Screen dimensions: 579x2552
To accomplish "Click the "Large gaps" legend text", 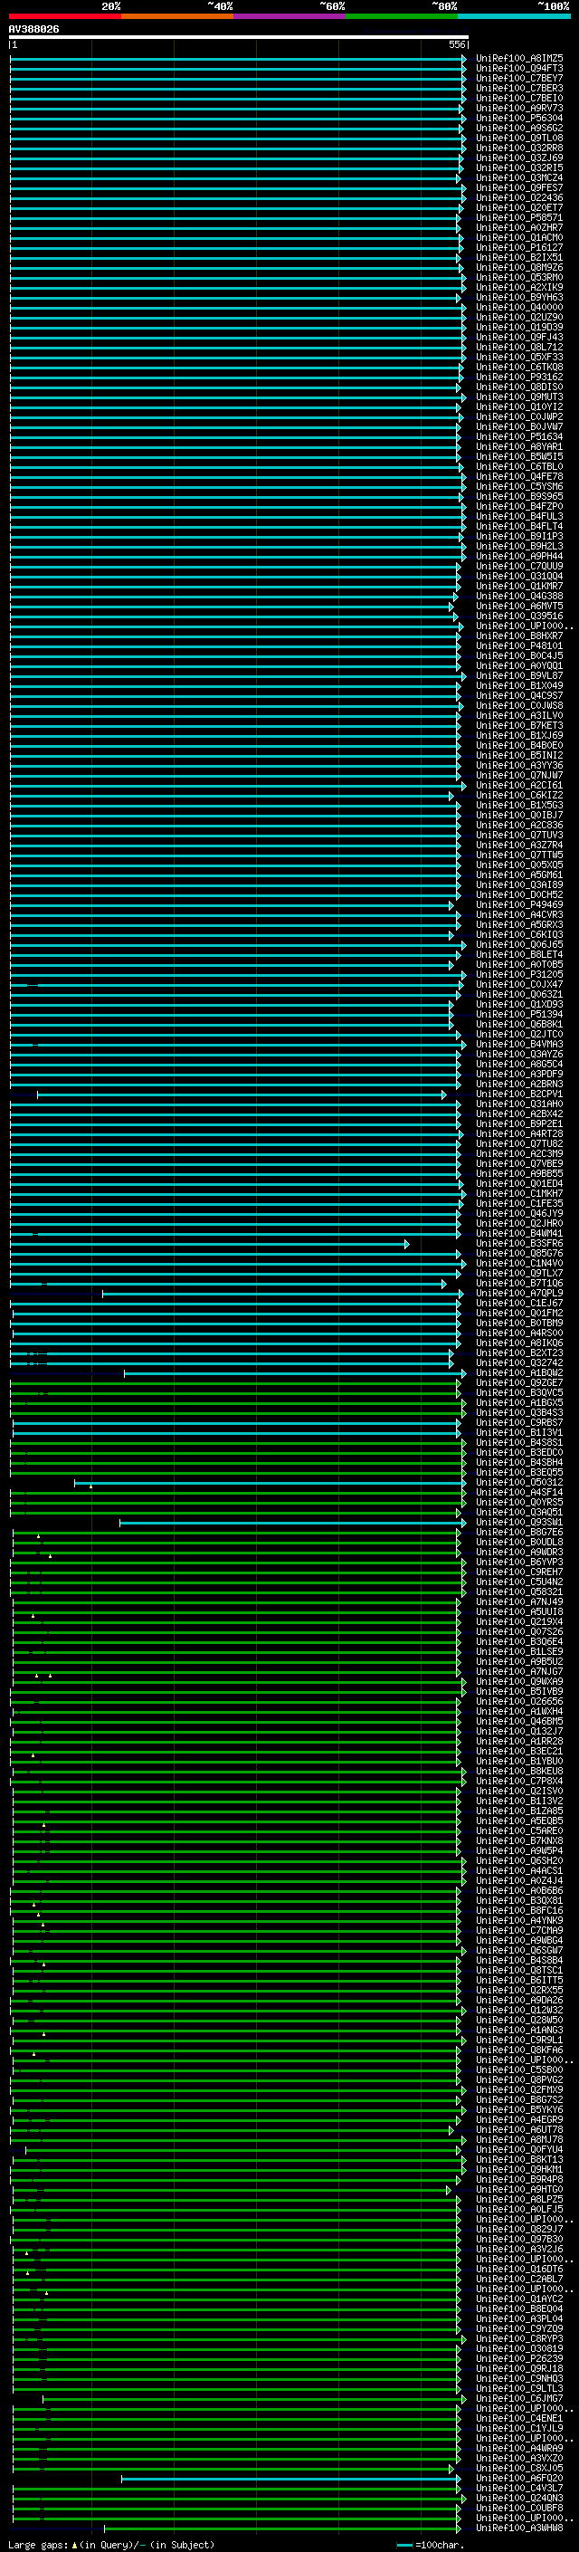I will (38, 2545).
